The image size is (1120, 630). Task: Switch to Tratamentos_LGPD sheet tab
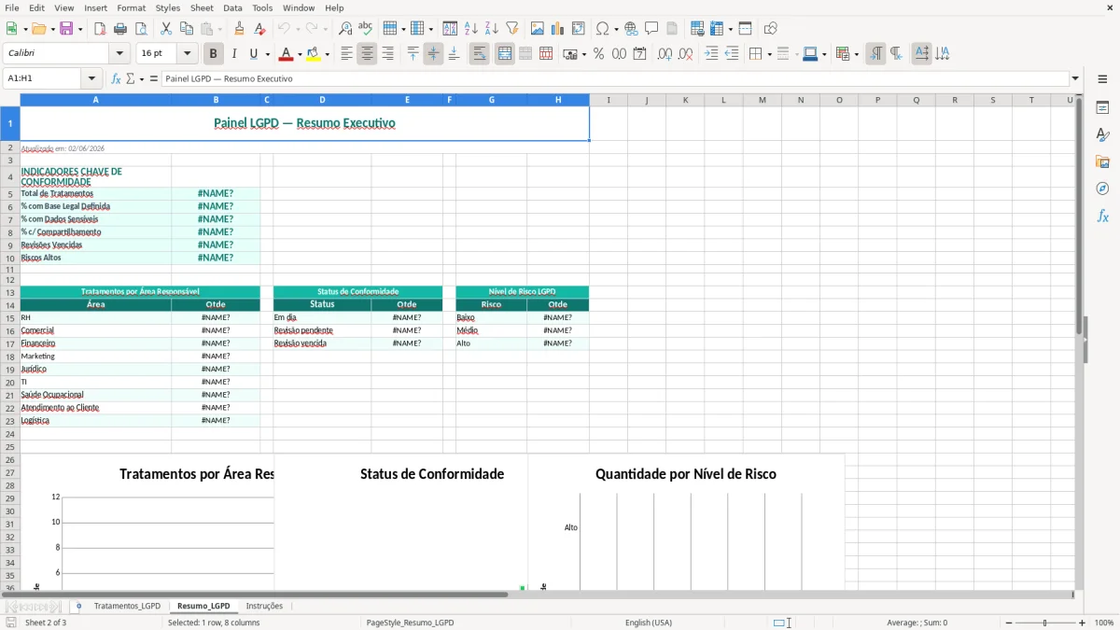click(127, 607)
